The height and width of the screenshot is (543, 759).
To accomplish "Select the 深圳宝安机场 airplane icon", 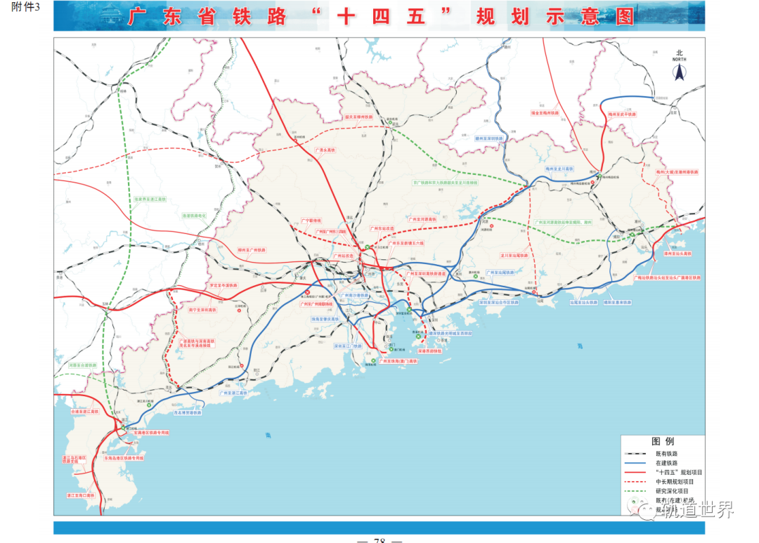I will pos(408,308).
